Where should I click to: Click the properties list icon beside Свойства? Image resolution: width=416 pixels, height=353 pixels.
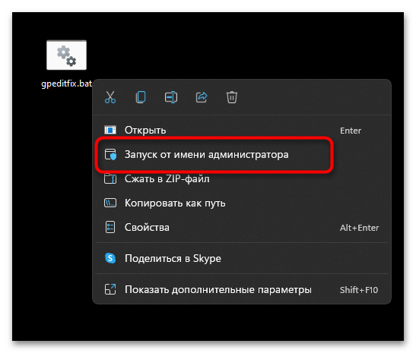coord(110,227)
